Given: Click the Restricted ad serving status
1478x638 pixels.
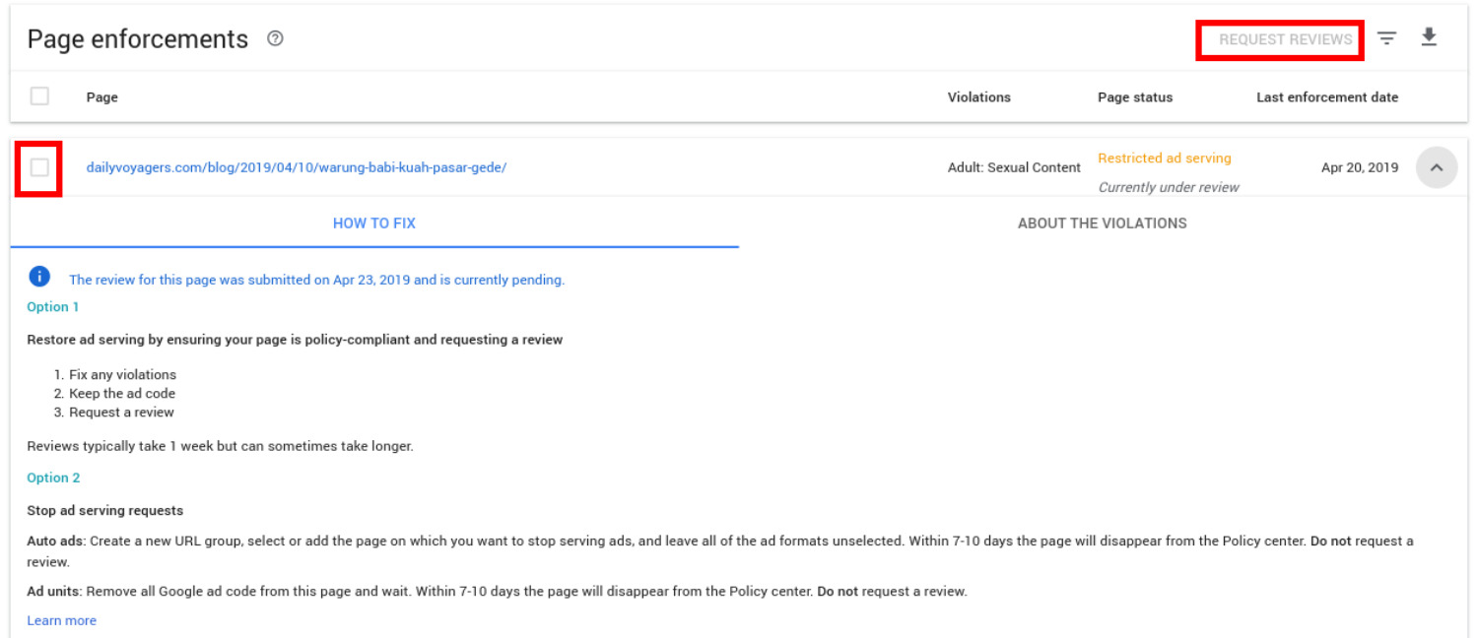Looking at the screenshot, I should tap(1165, 159).
